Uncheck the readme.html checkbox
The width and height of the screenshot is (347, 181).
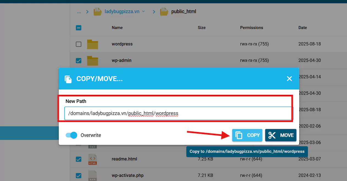point(79,159)
